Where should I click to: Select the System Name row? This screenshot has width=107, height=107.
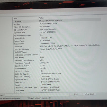pyautogui.click(x=57, y=32)
